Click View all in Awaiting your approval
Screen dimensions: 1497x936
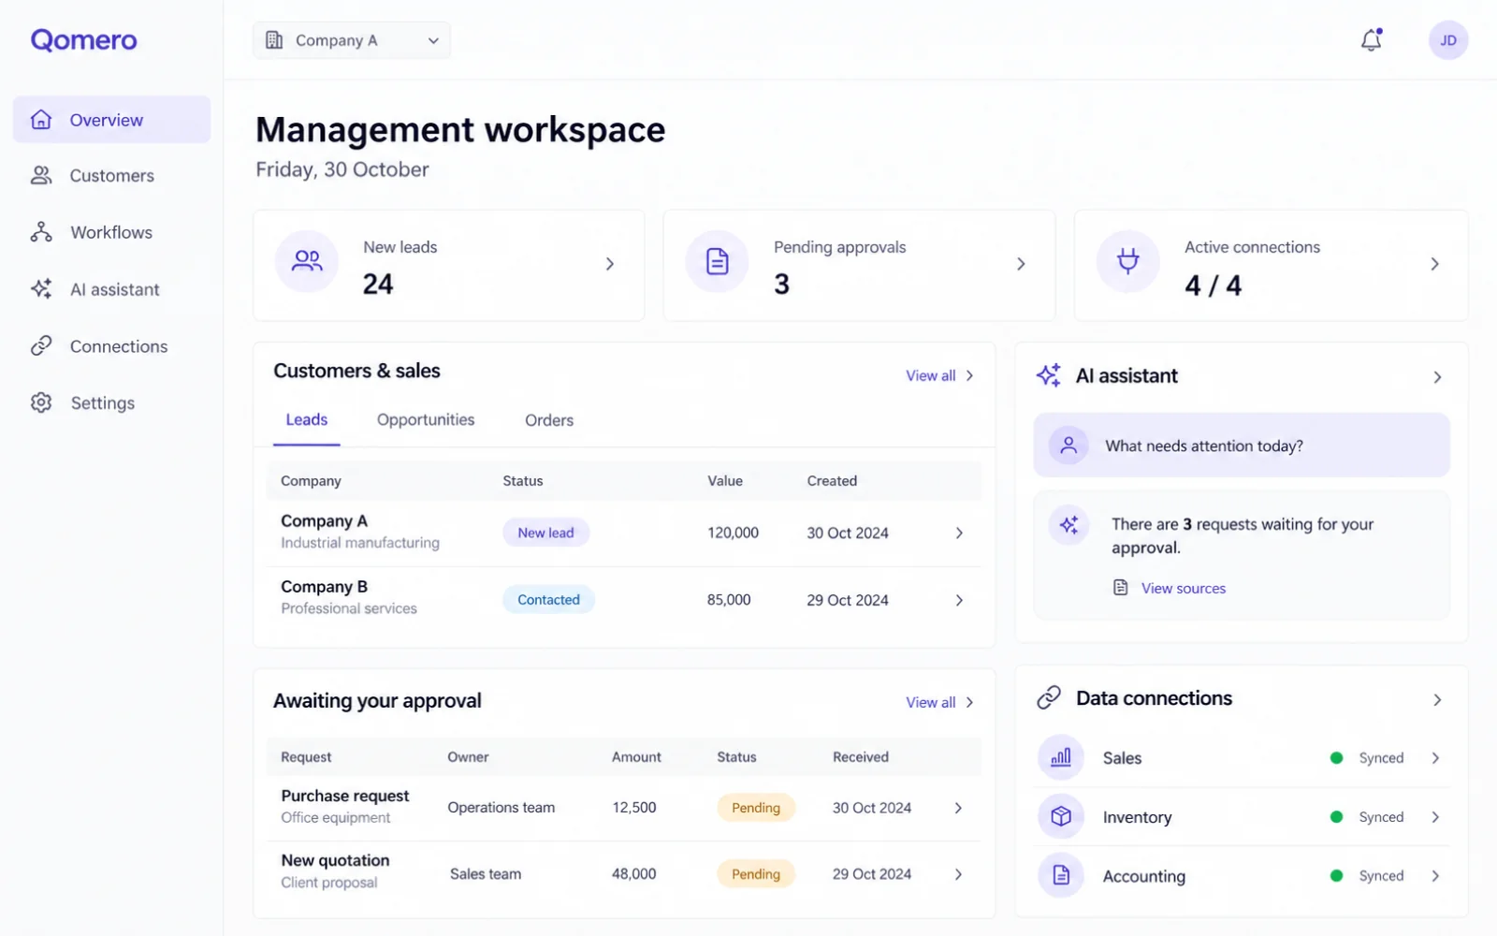939,702
